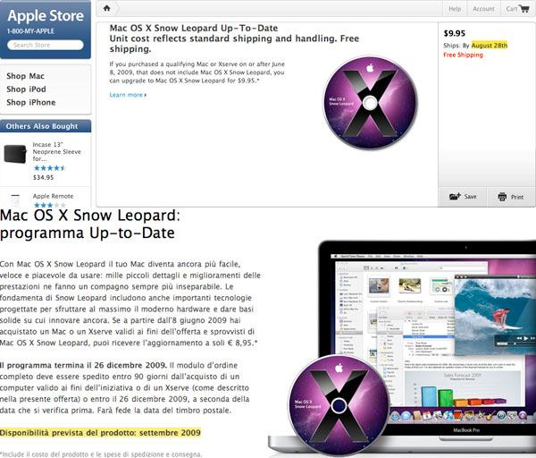Viewport: 536px width, 458px height.
Task: Select the Incase Neoprene Sleeve thumbnail
Action: click(x=15, y=154)
